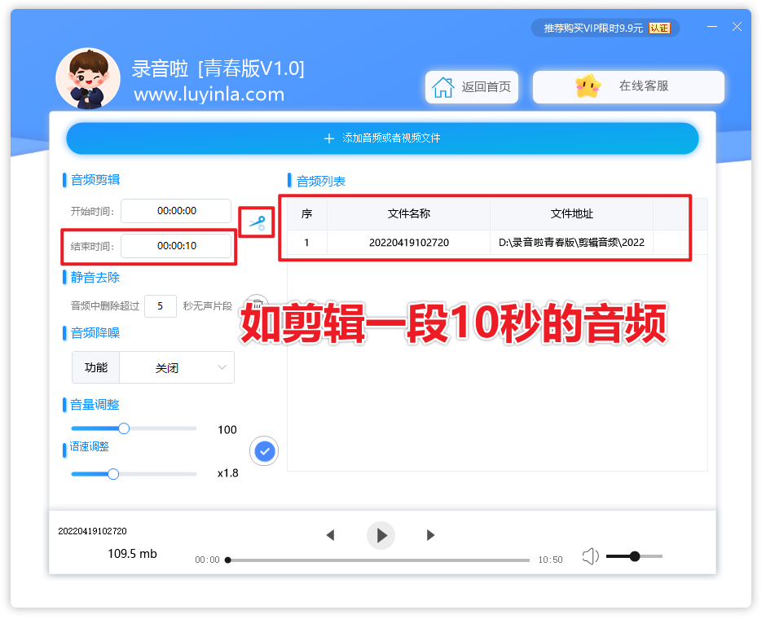Click the 认证 badge
This screenshot has width=766, height=619.
tap(659, 29)
